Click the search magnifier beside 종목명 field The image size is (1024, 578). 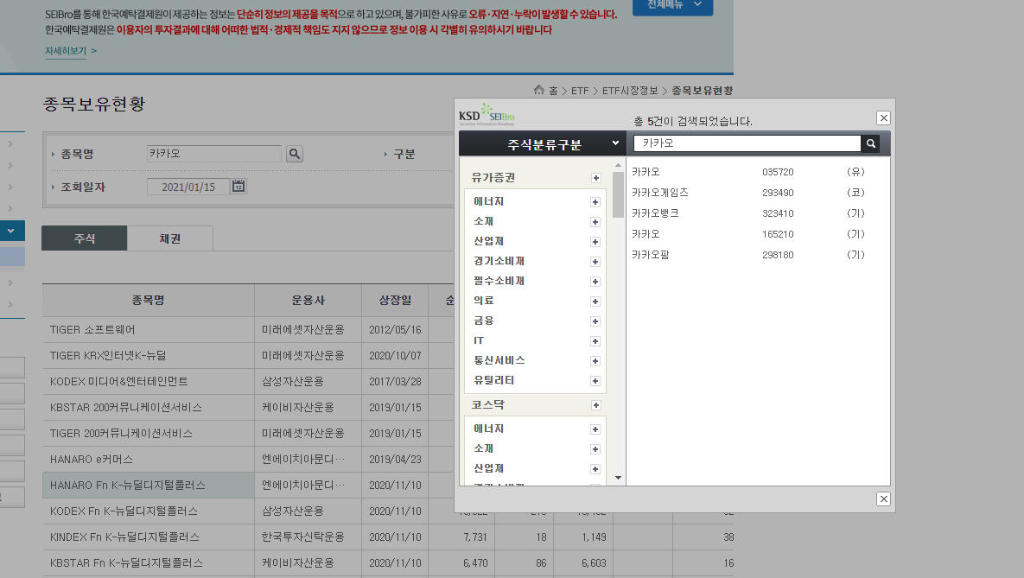(295, 154)
